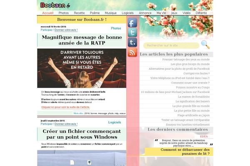Viewport: 250px width, 166px height.
Task: Click date 'jeudi 3 septembre 2015'
Action: 52,121
